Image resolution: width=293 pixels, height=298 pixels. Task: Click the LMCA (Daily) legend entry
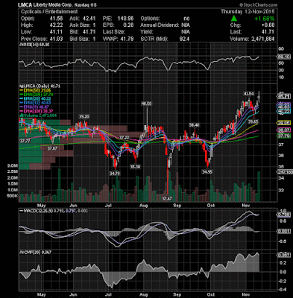(x=40, y=86)
